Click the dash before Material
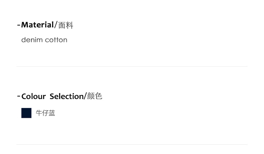The width and height of the screenshot is (264, 154). [19, 25]
